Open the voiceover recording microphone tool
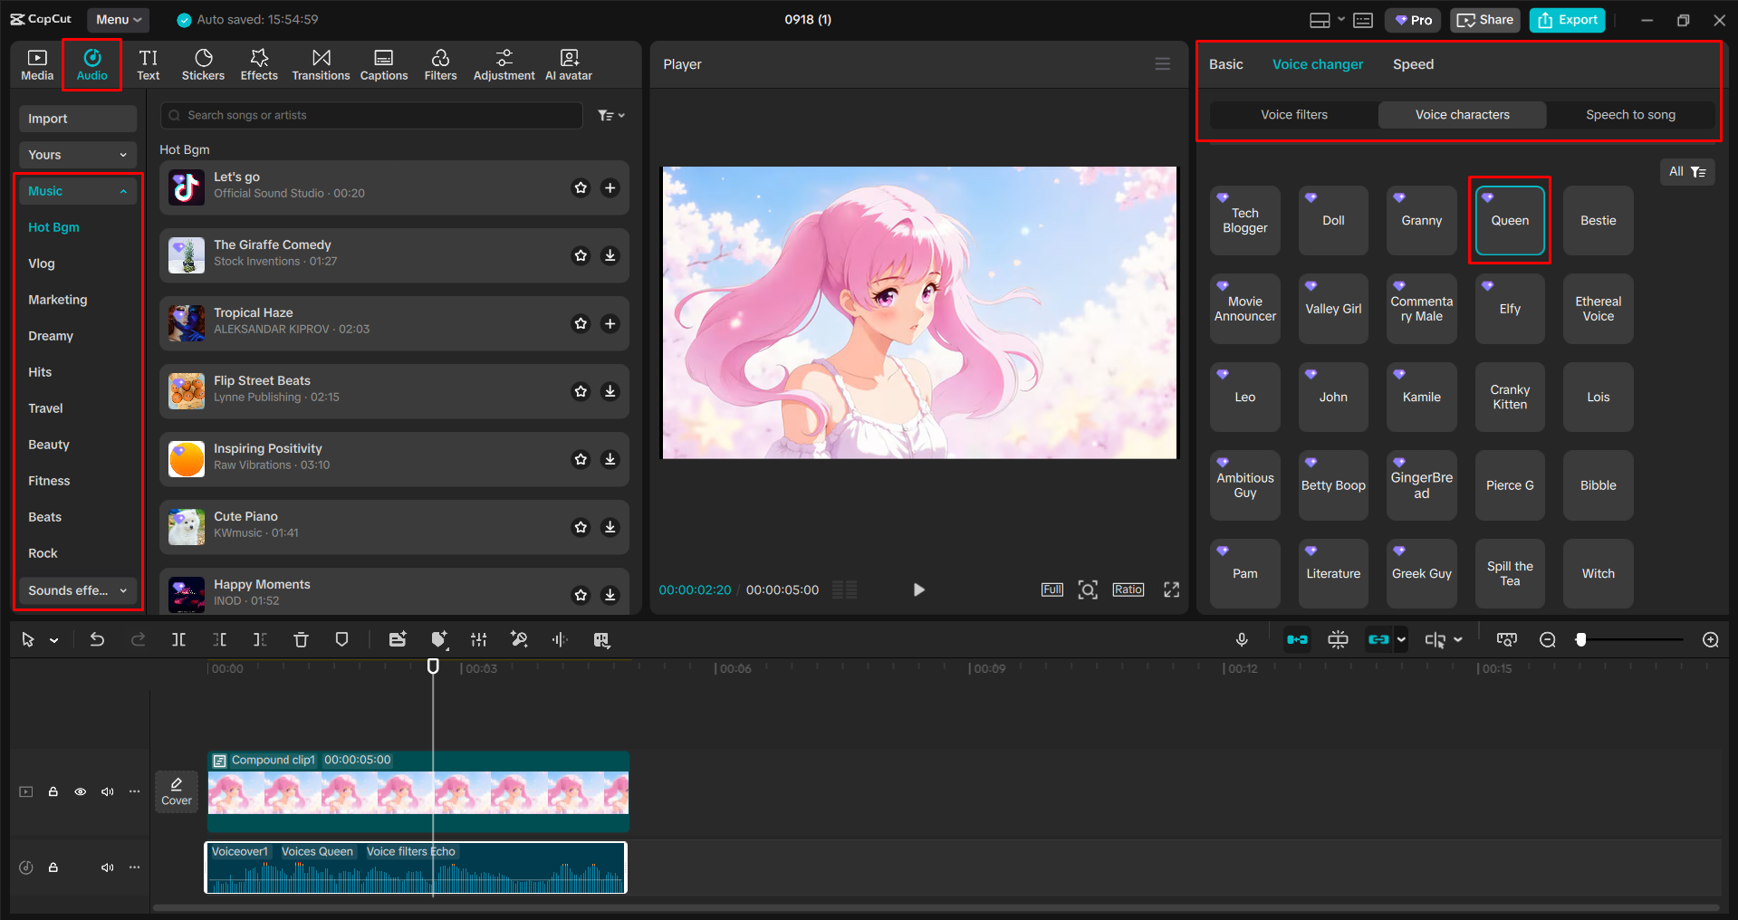 (x=1242, y=639)
